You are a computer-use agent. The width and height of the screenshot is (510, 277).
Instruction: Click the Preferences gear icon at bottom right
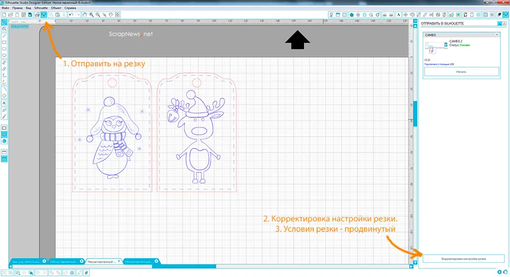coord(500,272)
